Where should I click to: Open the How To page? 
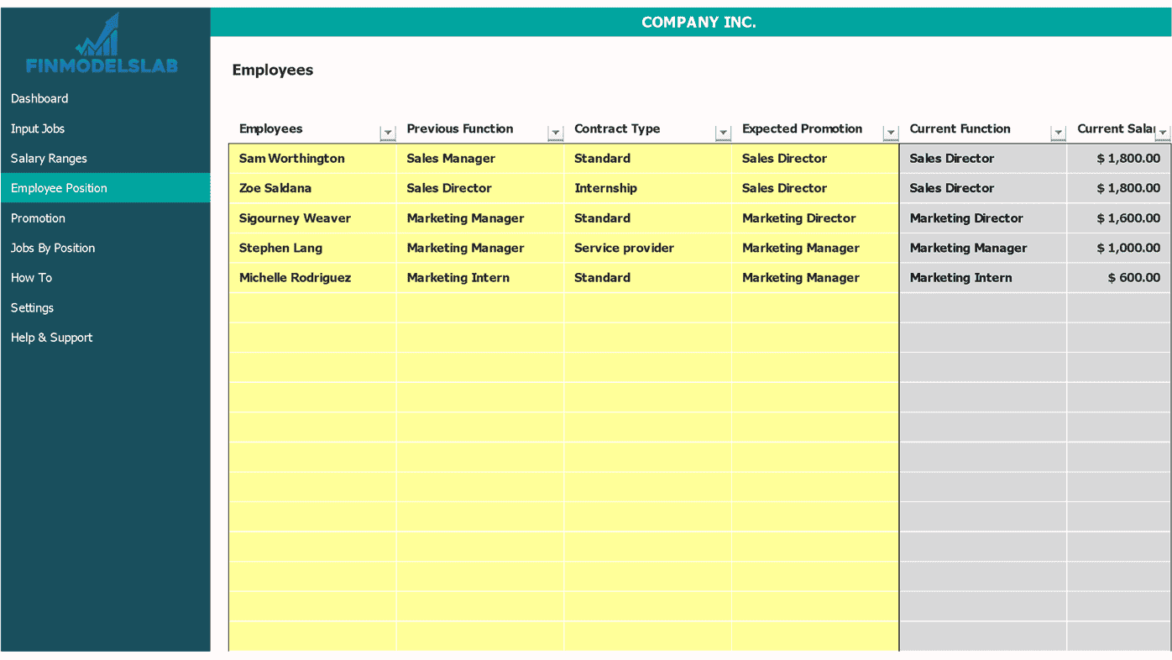tap(31, 277)
